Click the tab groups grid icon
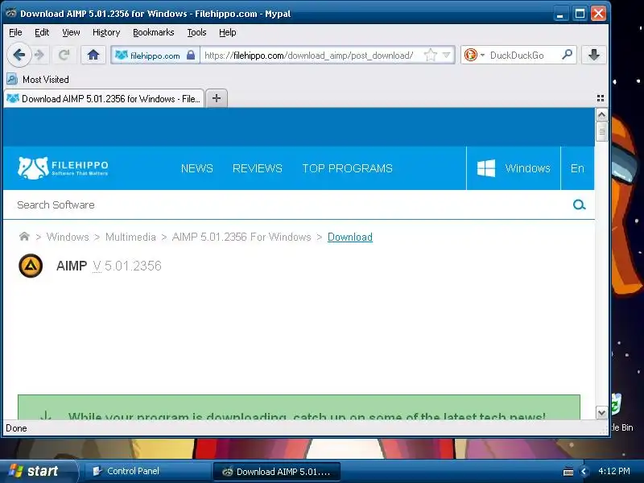The width and height of the screenshot is (644, 483). 600,98
